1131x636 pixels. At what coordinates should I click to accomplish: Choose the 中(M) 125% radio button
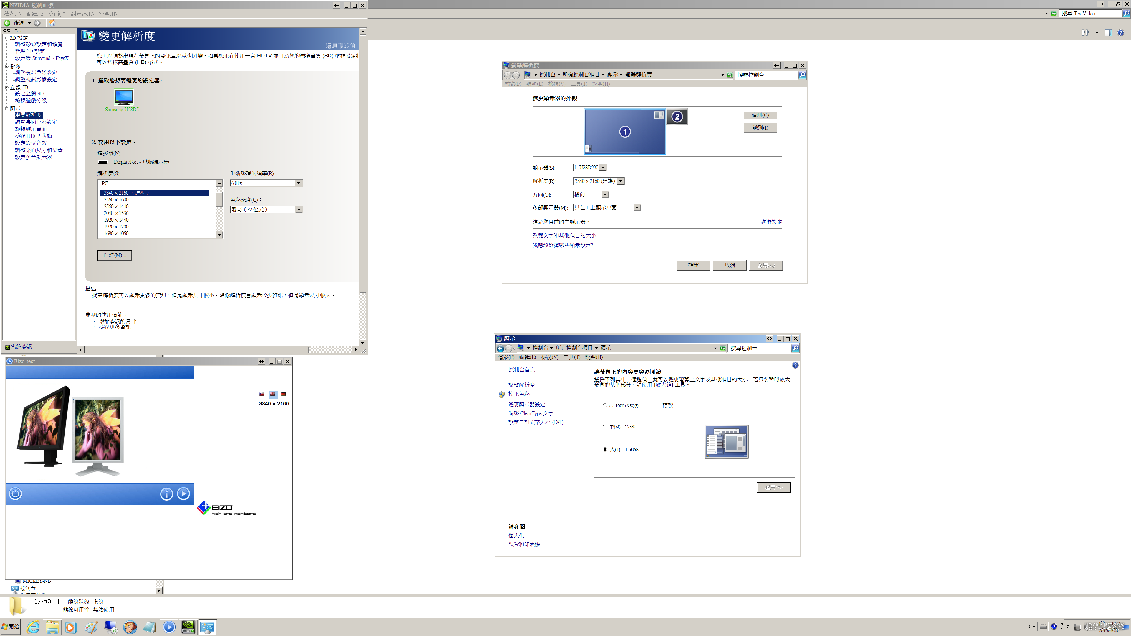coord(605,427)
